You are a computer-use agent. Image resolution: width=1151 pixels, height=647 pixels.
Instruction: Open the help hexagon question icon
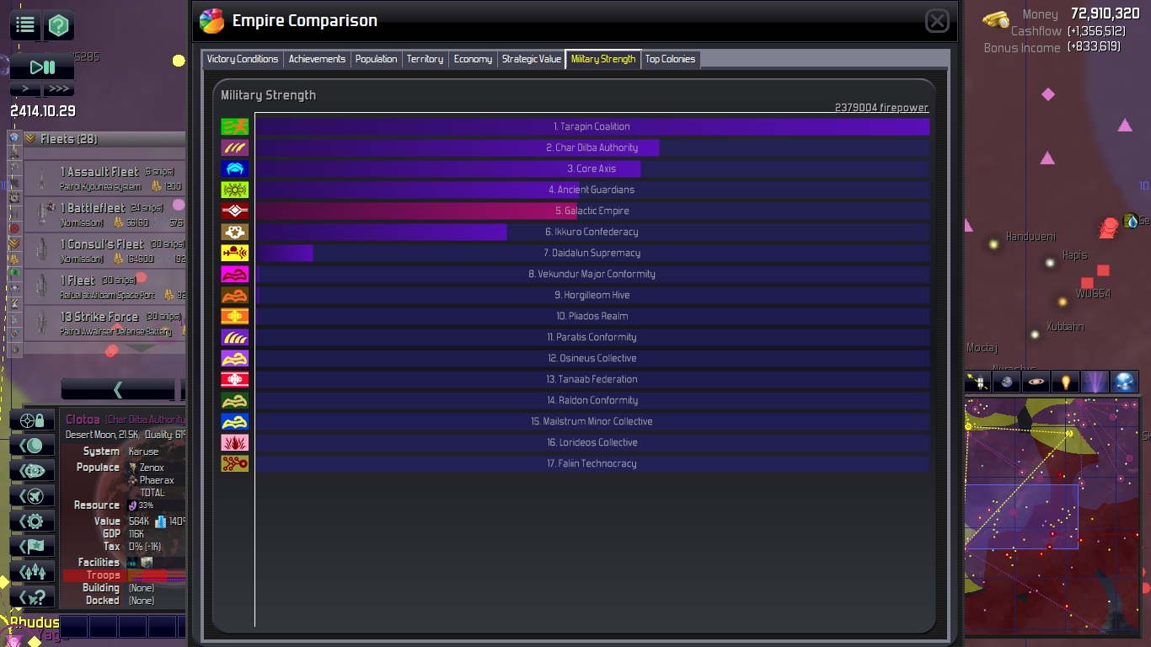point(58,25)
